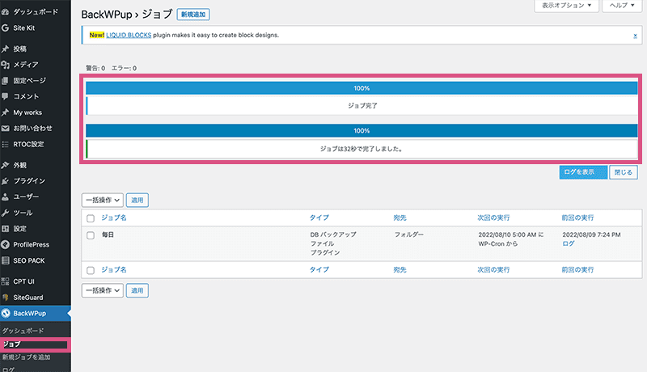The image size is (647, 372).
Task: Dismiss the LIQUID BLOCKS notice with x
Action: coord(635,36)
